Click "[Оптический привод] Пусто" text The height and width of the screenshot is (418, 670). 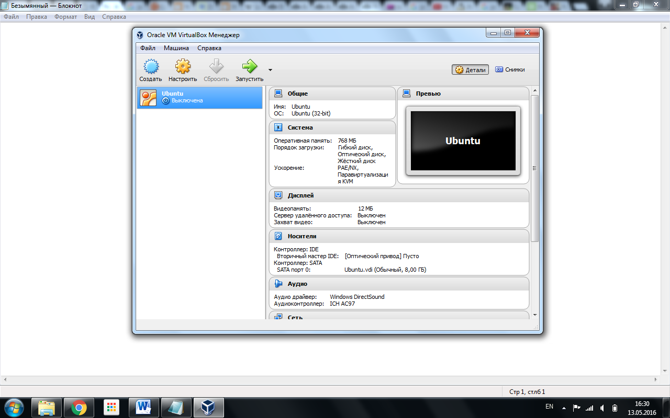pos(382,256)
